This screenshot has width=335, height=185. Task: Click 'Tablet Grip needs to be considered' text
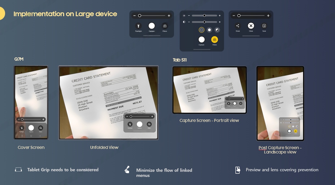click(x=63, y=170)
